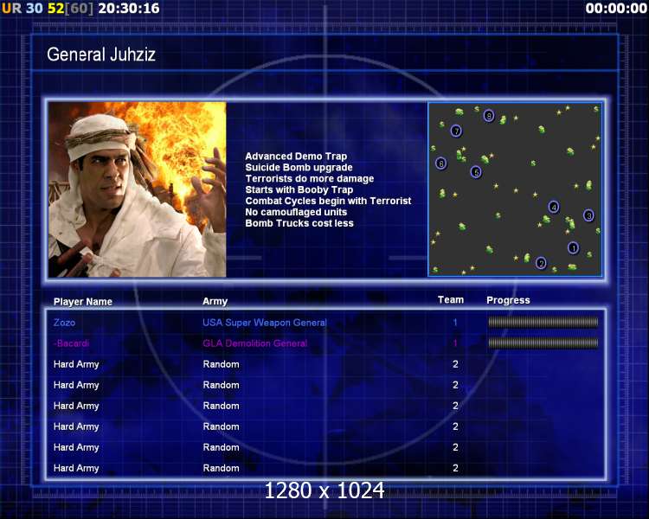Select start position 6 on the minimap
Viewport: 649px width, 519px height.
(x=441, y=163)
